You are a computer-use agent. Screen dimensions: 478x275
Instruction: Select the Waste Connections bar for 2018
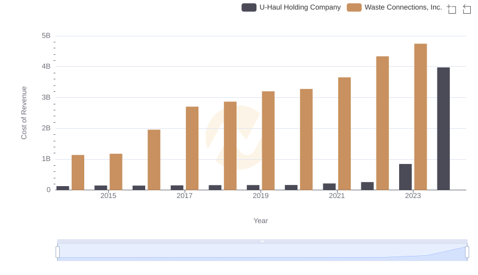coord(230,146)
